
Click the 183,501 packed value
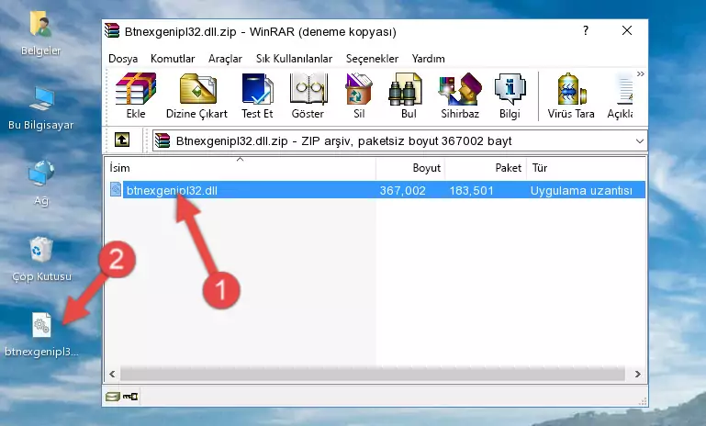(x=471, y=190)
